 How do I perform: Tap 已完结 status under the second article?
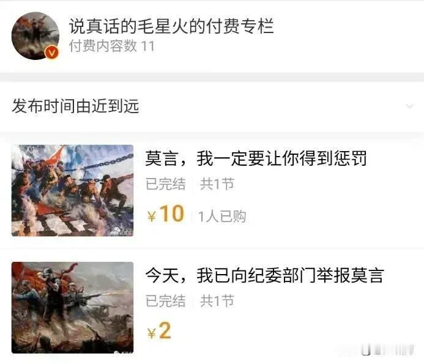coord(165,301)
